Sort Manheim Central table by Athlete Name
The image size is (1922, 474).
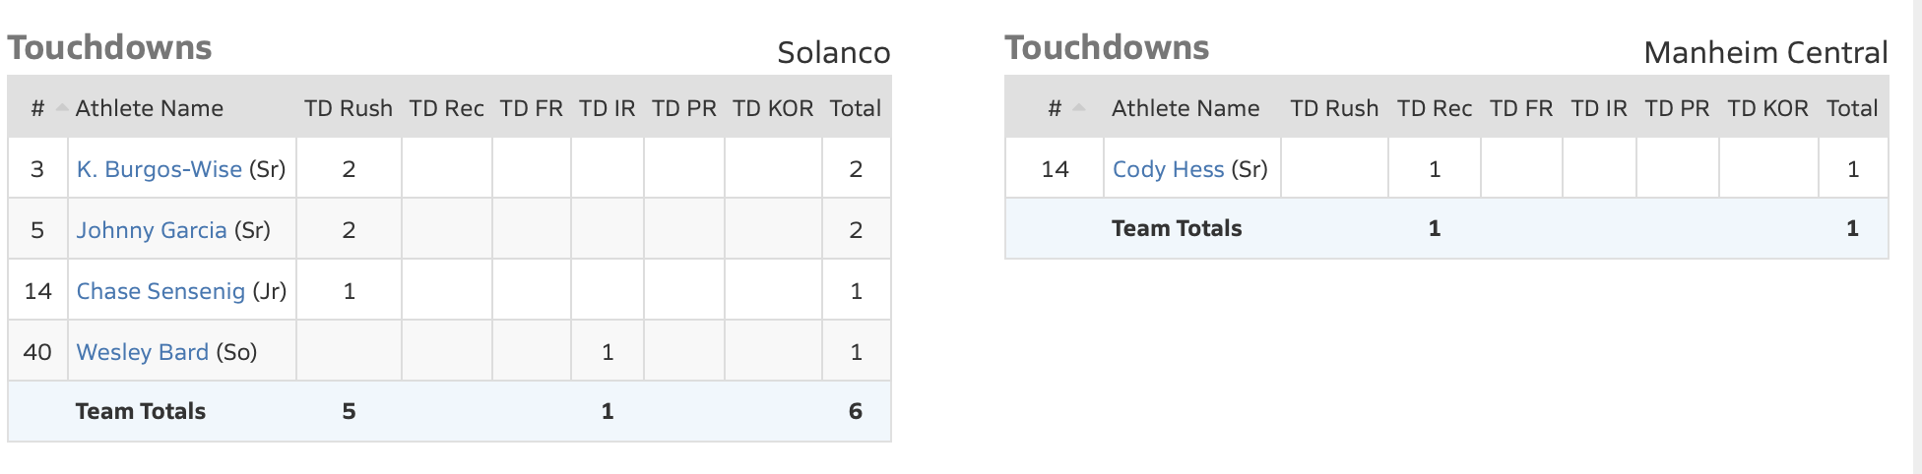point(1185,108)
